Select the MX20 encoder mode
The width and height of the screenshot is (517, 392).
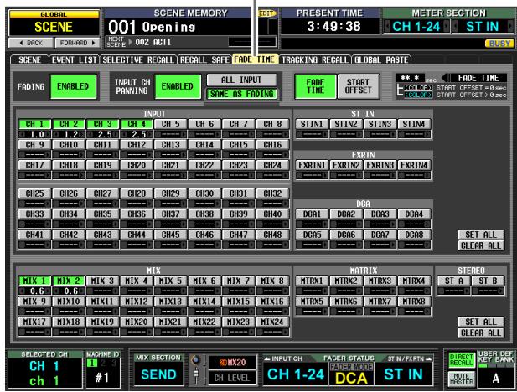point(232,363)
